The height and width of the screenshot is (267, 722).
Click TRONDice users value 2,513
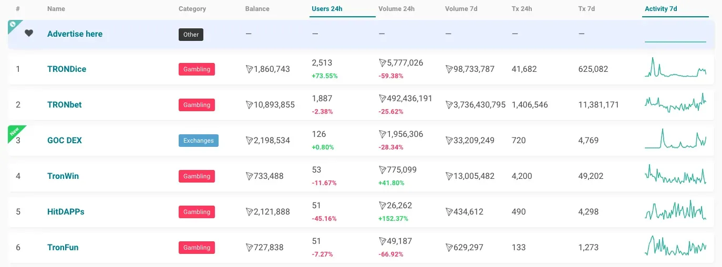[x=322, y=63]
